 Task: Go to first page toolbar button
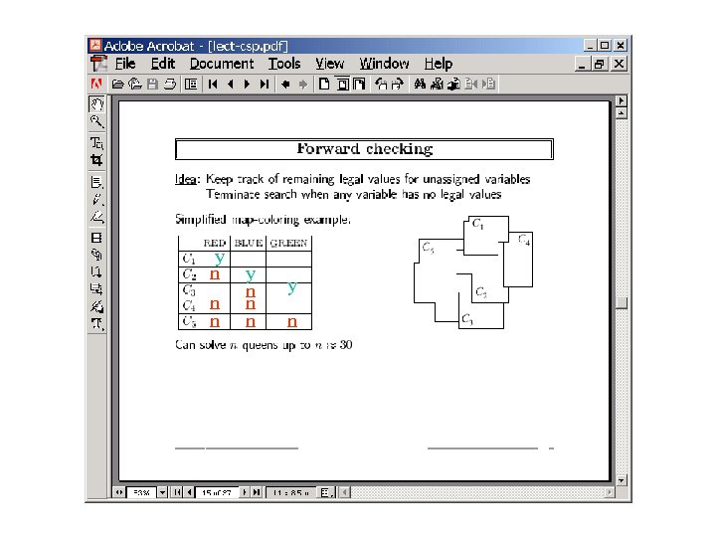click(x=213, y=84)
